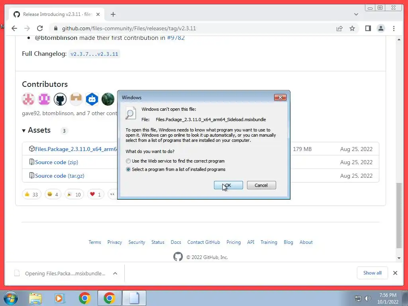The width and height of the screenshot is (408, 306).
Task: Download Source code (zip)
Action: pos(57,162)
